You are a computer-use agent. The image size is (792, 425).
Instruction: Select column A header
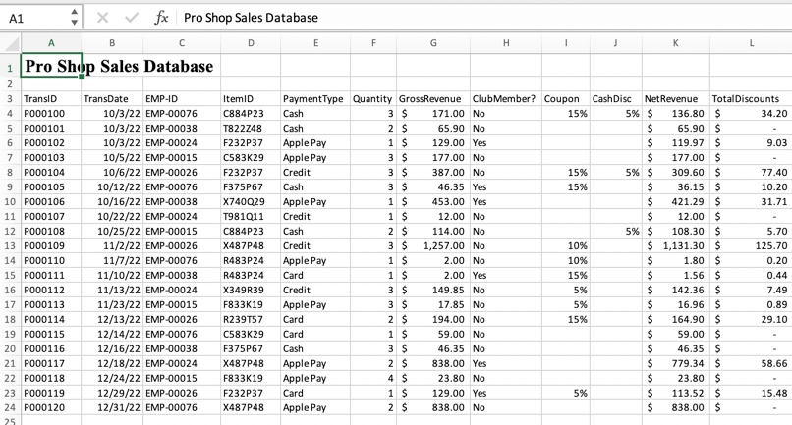coord(51,43)
